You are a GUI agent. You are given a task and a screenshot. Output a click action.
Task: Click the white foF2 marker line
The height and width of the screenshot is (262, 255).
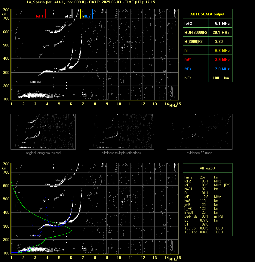pyautogui.click(x=72, y=14)
